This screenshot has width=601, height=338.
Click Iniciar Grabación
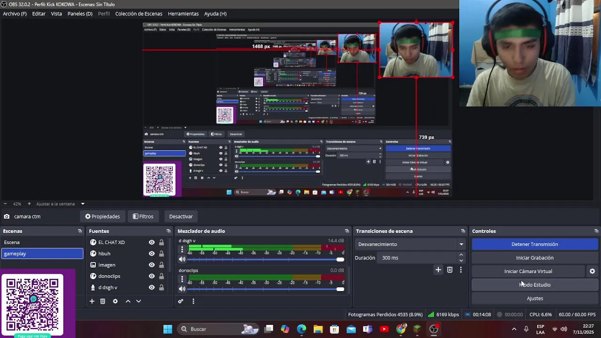pyautogui.click(x=535, y=258)
